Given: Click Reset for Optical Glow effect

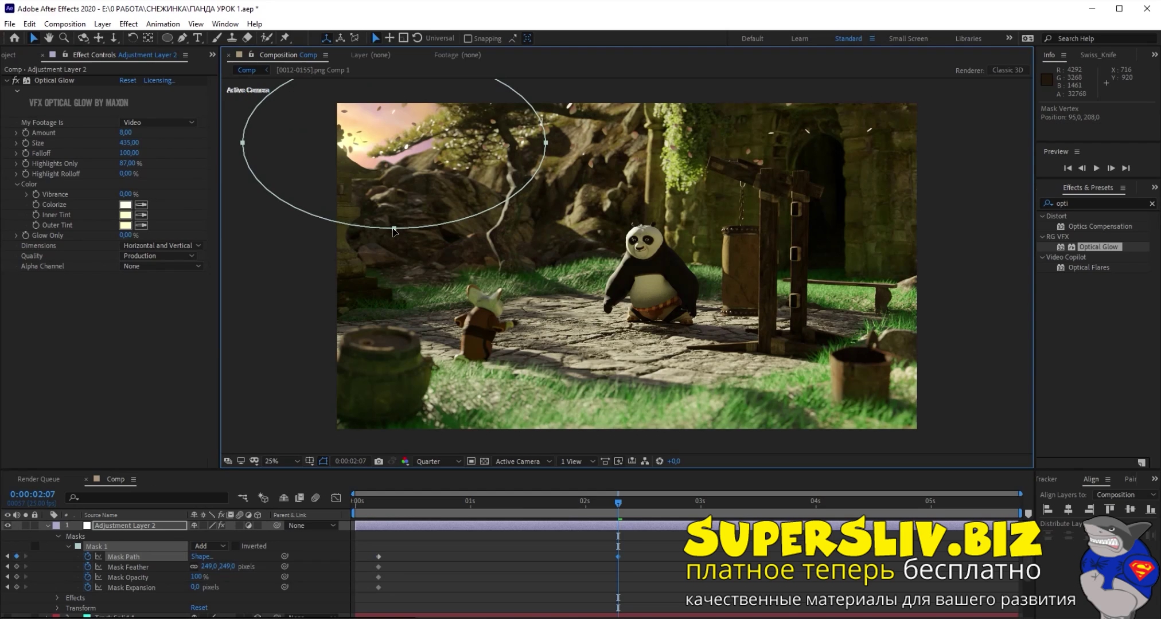Looking at the screenshot, I should point(127,80).
